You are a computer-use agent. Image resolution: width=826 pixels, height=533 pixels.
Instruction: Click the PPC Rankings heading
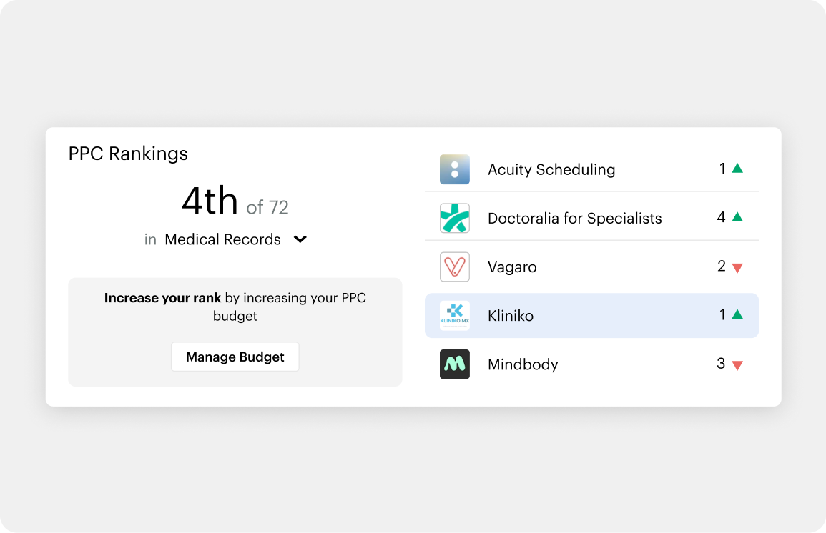click(128, 154)
